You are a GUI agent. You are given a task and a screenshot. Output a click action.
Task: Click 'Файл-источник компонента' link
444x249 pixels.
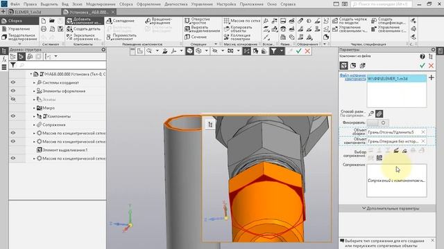tap(352, 77)
